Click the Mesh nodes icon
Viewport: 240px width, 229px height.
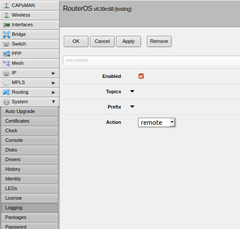pos(7,63)
